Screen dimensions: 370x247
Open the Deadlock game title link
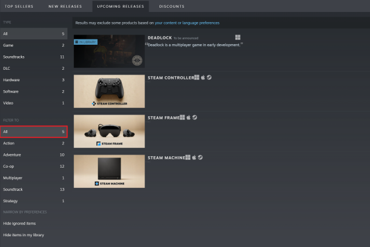click(x=160, y=38)
